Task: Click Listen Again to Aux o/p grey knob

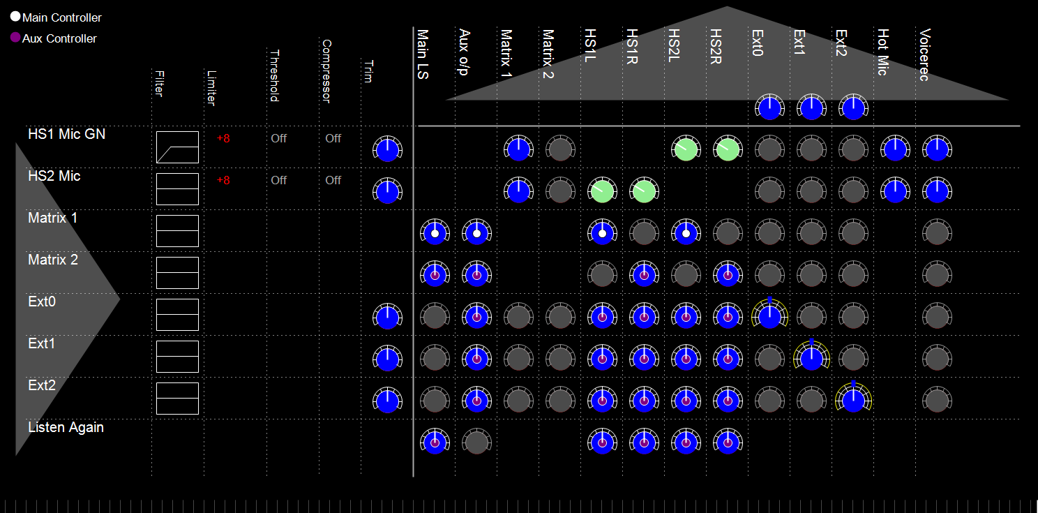Action: pyautogui.click(x=476, y=443)
